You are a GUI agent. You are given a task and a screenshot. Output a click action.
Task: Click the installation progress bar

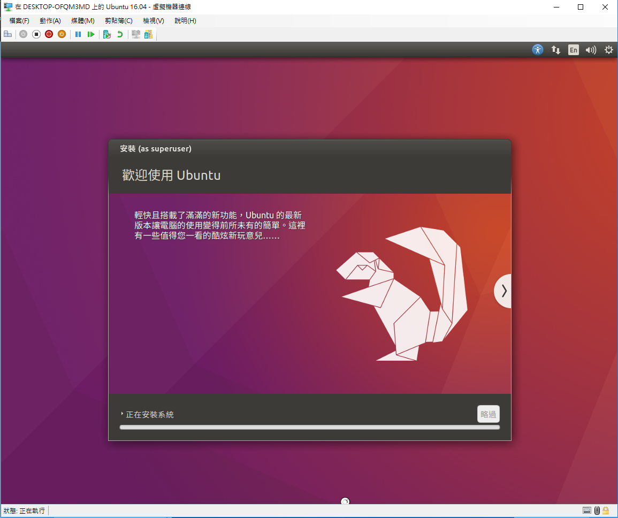[309, 427]
